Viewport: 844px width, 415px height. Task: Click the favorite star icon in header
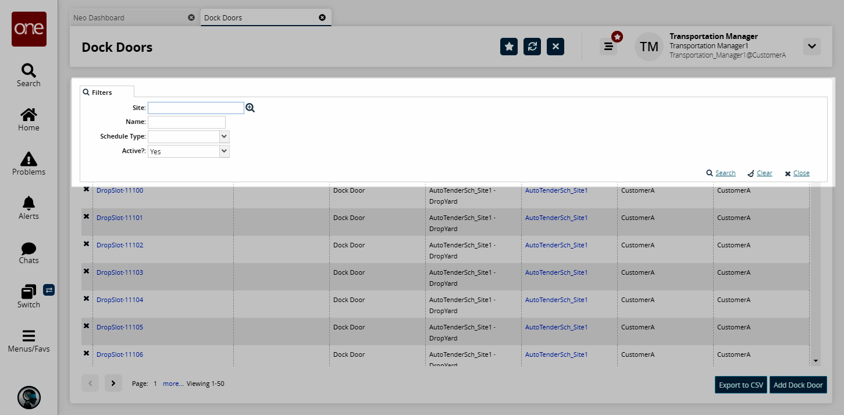[509, 47]
